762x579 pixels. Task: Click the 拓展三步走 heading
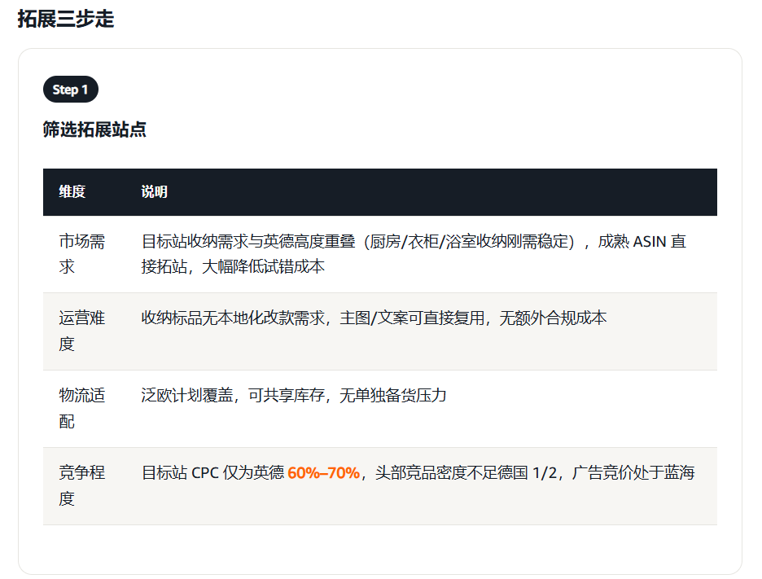click(66, 19)
